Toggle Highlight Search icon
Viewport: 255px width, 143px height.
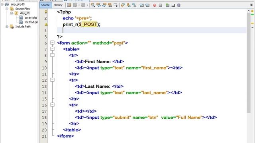click(110, 5)
